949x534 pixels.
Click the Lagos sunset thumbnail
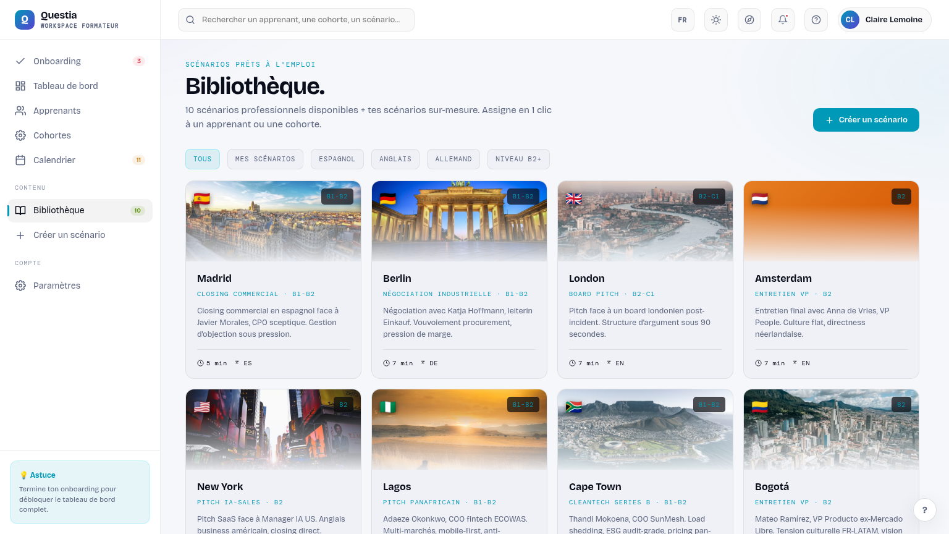click(x=459, y=430)
